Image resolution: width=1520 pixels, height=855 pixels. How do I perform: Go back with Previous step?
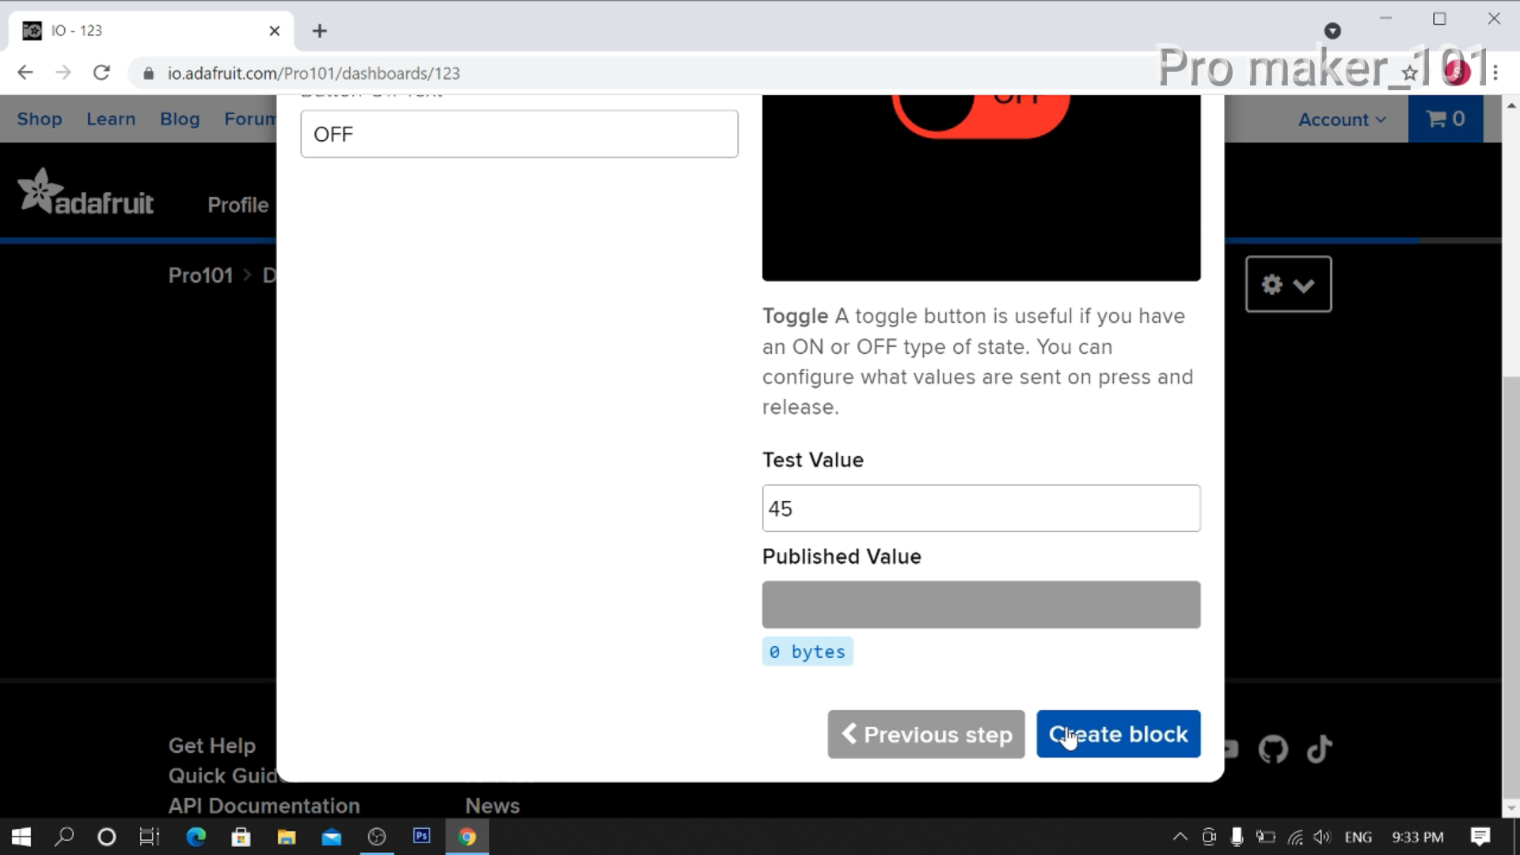coord(925,734)
